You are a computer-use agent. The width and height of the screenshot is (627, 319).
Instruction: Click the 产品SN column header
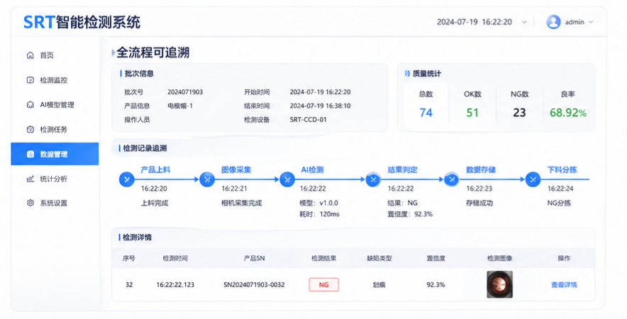255,258
